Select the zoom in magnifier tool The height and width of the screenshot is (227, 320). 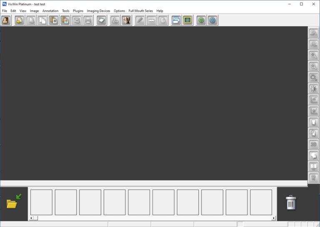pyautogui.click(x=313, y=55)
